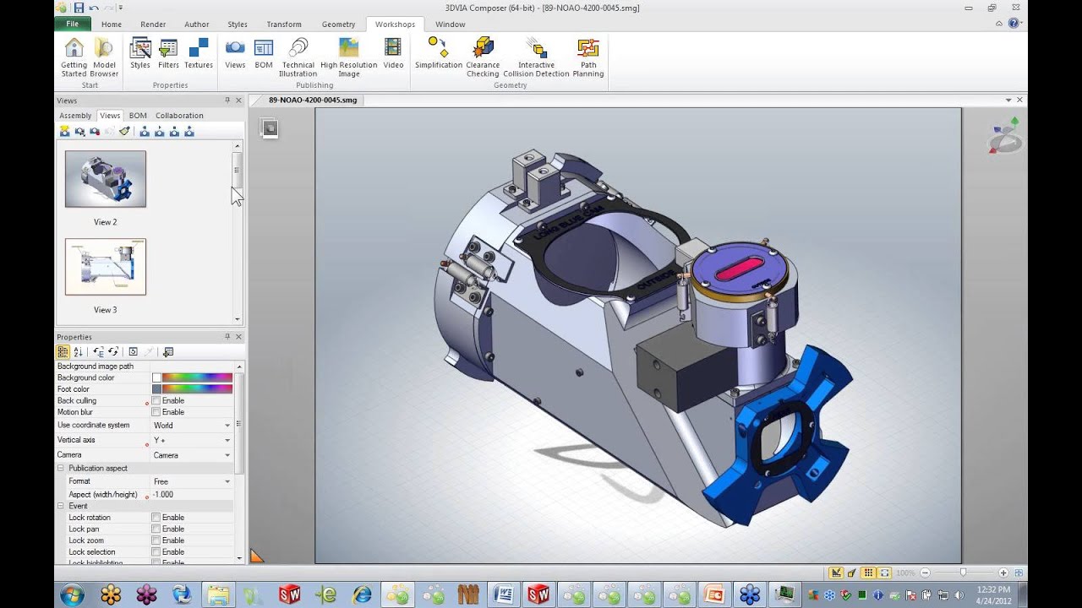The height and width of the screenshot is (608, 1082).
Task: Click the zoom slider handle
Action: (x=963, y=573)
